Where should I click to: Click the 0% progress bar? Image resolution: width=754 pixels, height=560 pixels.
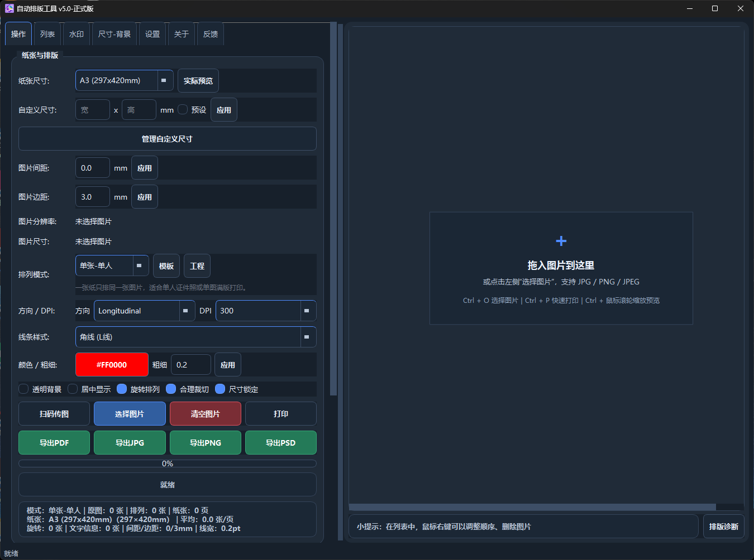(168, 464)
